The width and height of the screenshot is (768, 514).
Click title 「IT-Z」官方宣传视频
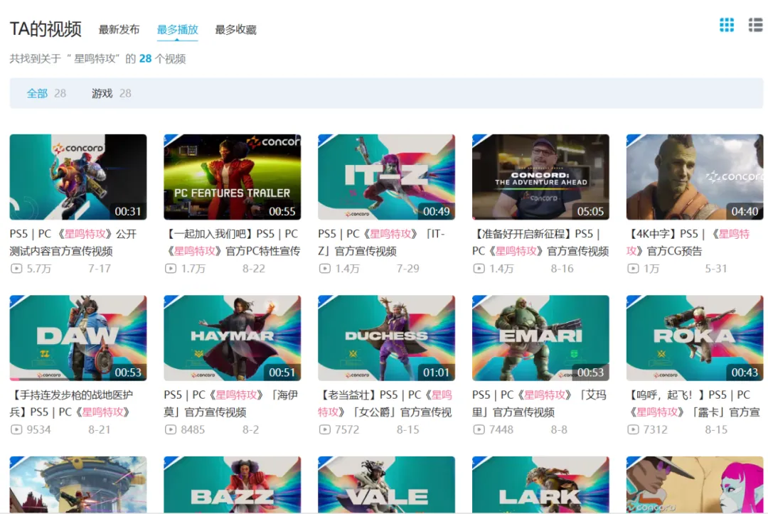(x=382, y=242)
